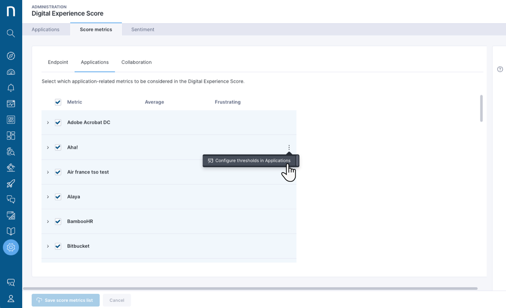Choose Configure thresholds in Applications

(x=249, y=161)
